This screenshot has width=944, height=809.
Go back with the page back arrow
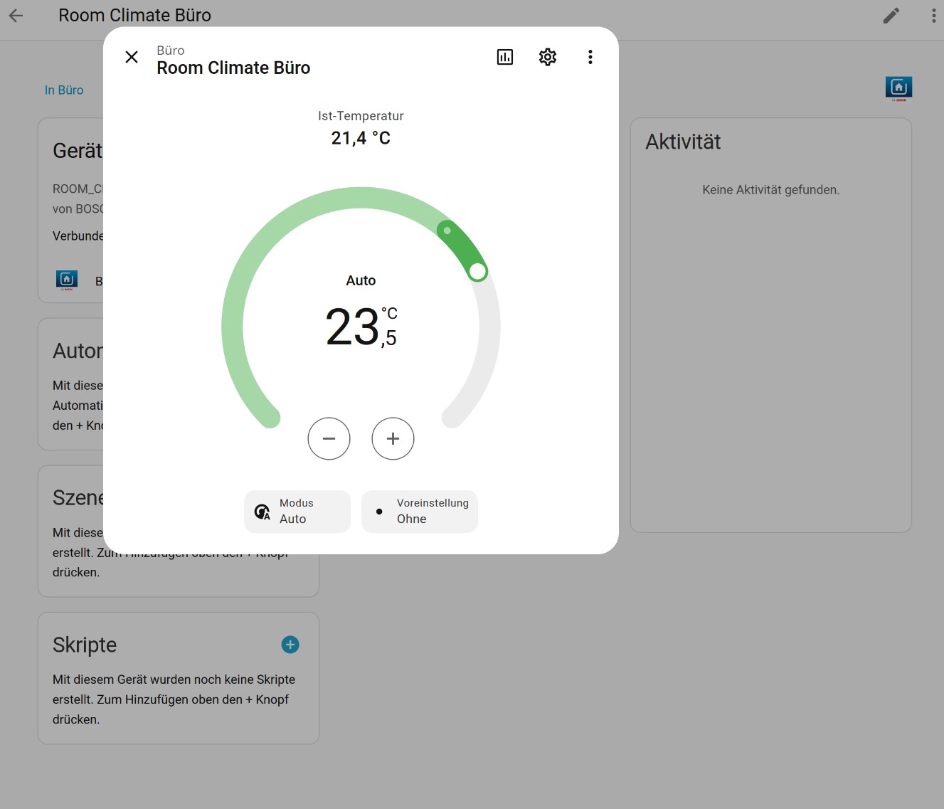16,16
